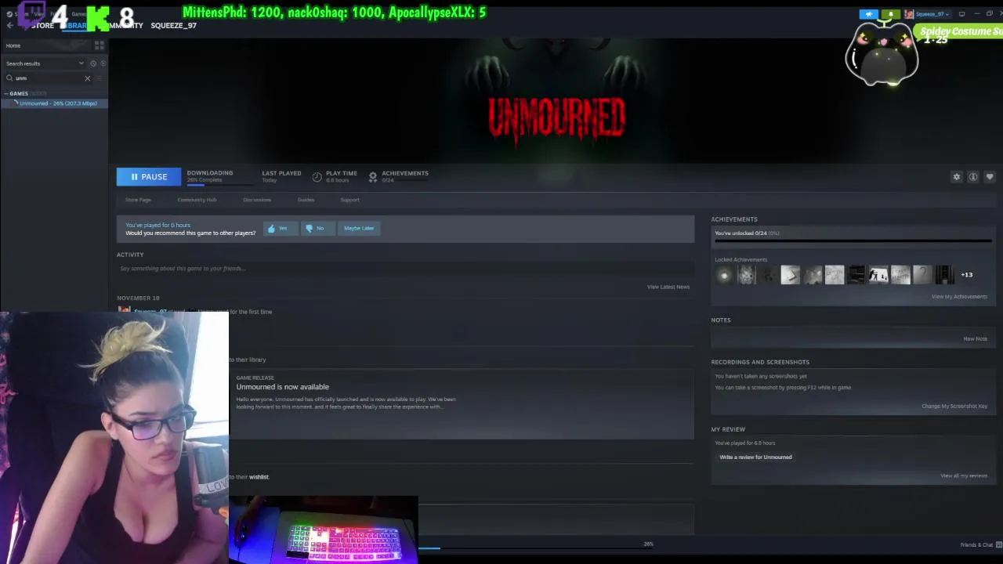Click the Achievements 0/24 stat

click(404, 176)
